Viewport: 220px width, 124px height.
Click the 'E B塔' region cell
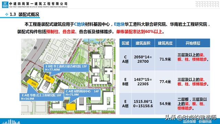coord(125,82)
